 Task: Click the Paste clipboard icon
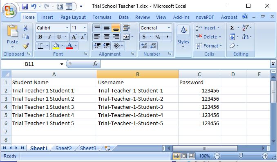click(x=12, y=31)
